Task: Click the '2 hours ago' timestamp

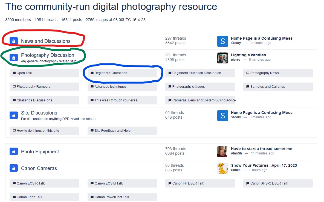Action: 258,170
